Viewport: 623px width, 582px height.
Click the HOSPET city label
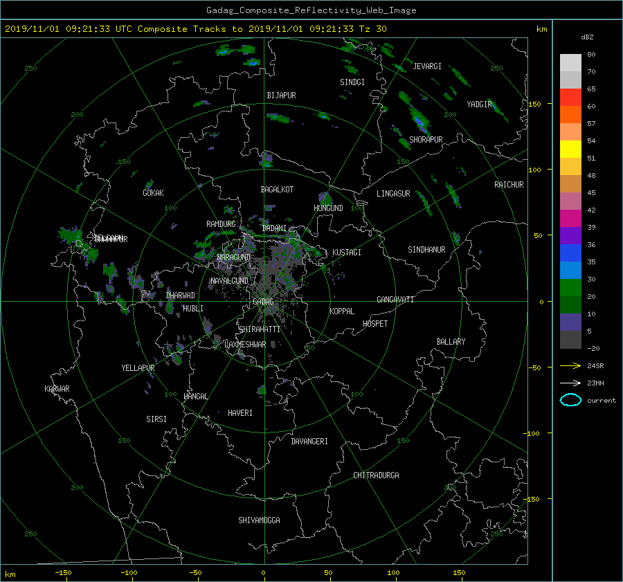[x=375, y=324]
